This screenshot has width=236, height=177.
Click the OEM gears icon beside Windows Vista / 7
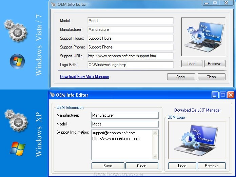coord(16,31)
